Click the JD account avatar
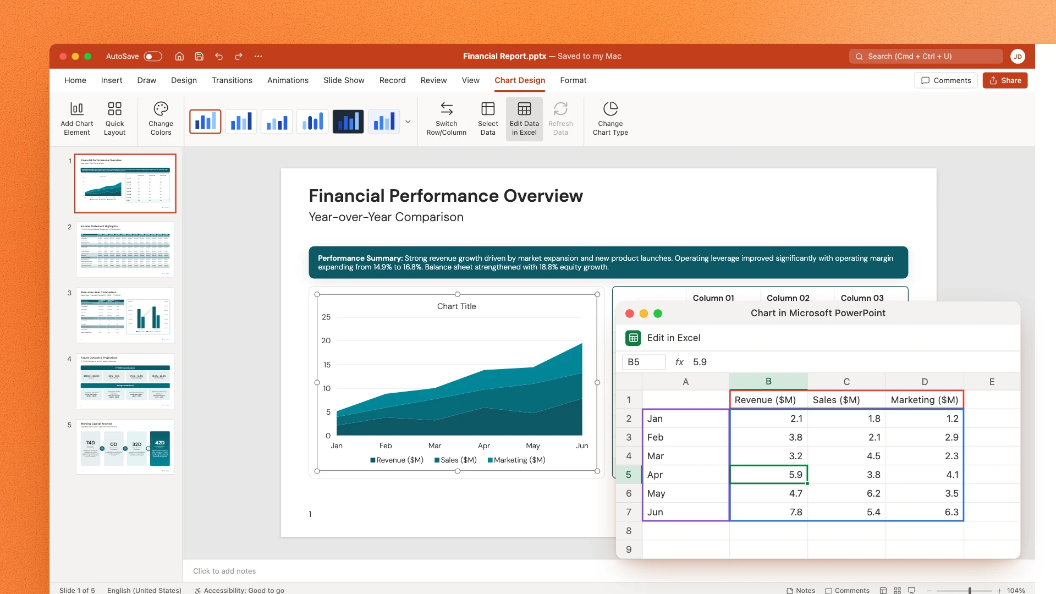Viewport: 1056px width, 594px height. [x=1018, y=56]
